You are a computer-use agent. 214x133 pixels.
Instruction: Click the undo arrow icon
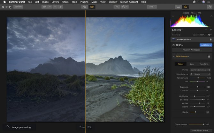coord(117,7)
